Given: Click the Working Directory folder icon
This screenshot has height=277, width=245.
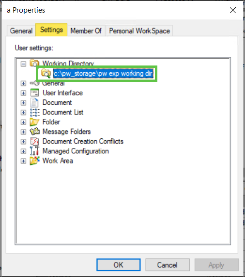Looking at the screenshot, I should 34,63.
